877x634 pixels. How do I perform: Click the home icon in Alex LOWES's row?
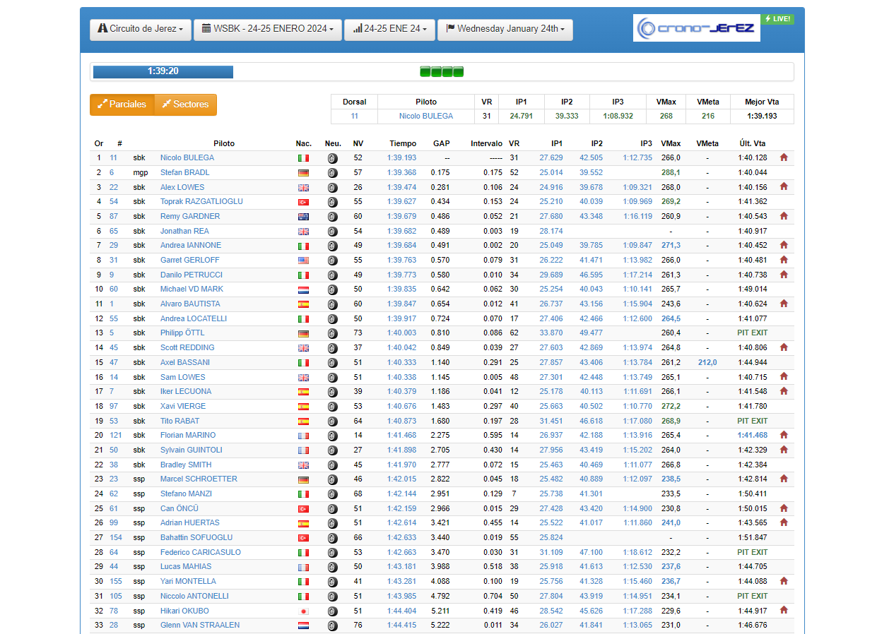783,187
